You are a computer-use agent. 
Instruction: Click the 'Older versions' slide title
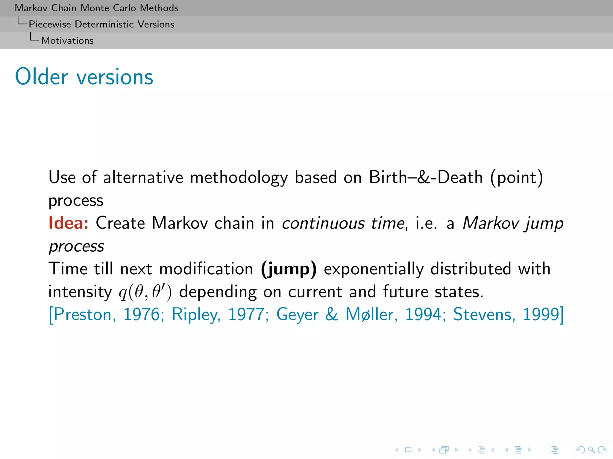(84, 76)
